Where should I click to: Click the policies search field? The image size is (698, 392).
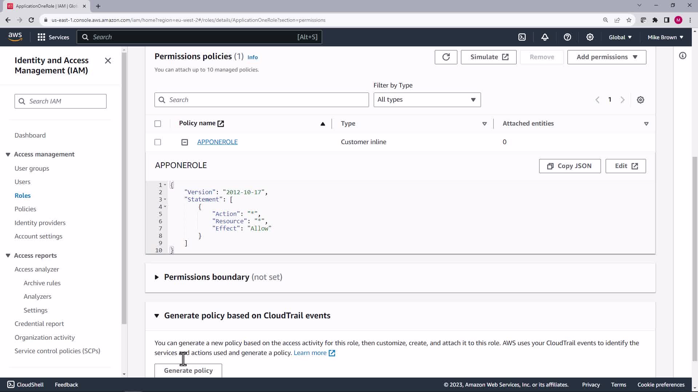[262, 100]
